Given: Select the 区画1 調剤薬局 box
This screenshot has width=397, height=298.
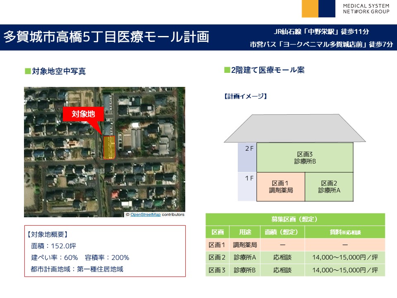Looking at the screenshot, I should point(280,187).
